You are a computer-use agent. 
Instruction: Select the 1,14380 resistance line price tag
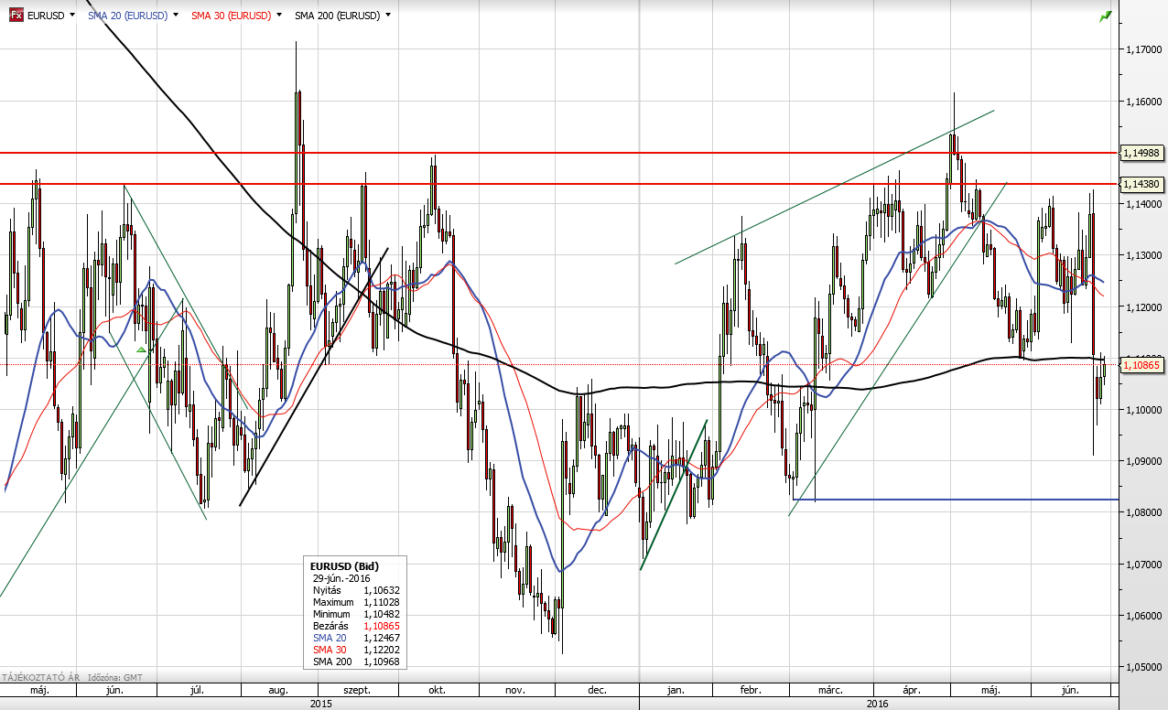coord(1143,184)
